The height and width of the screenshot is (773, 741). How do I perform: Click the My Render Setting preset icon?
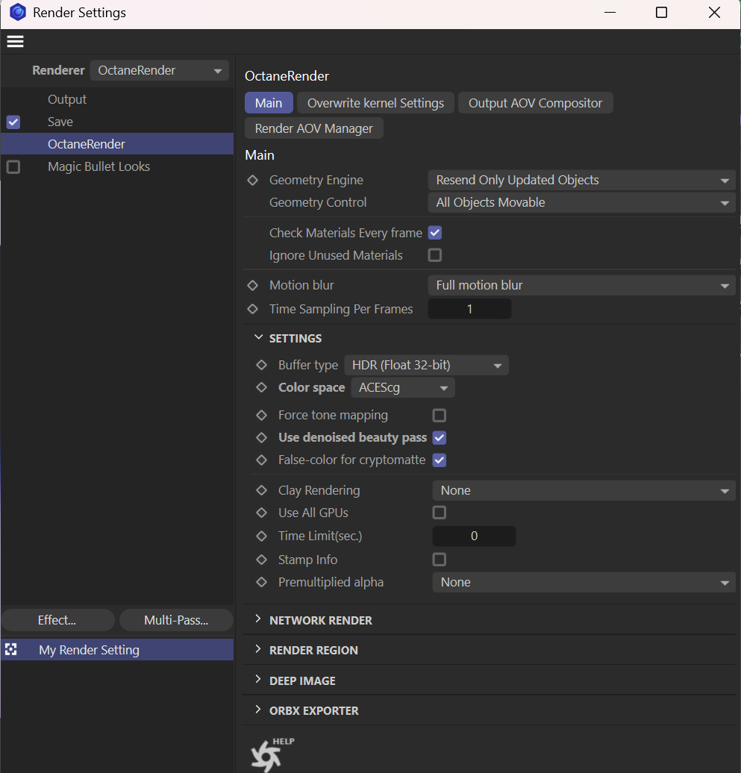[x=11, y=650]
